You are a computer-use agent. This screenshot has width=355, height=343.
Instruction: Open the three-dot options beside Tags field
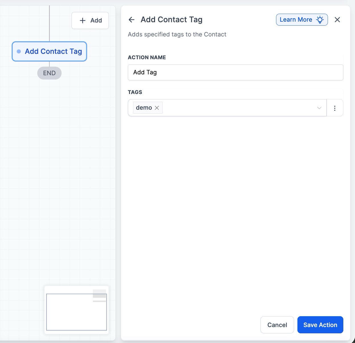[x=335, y=108]
